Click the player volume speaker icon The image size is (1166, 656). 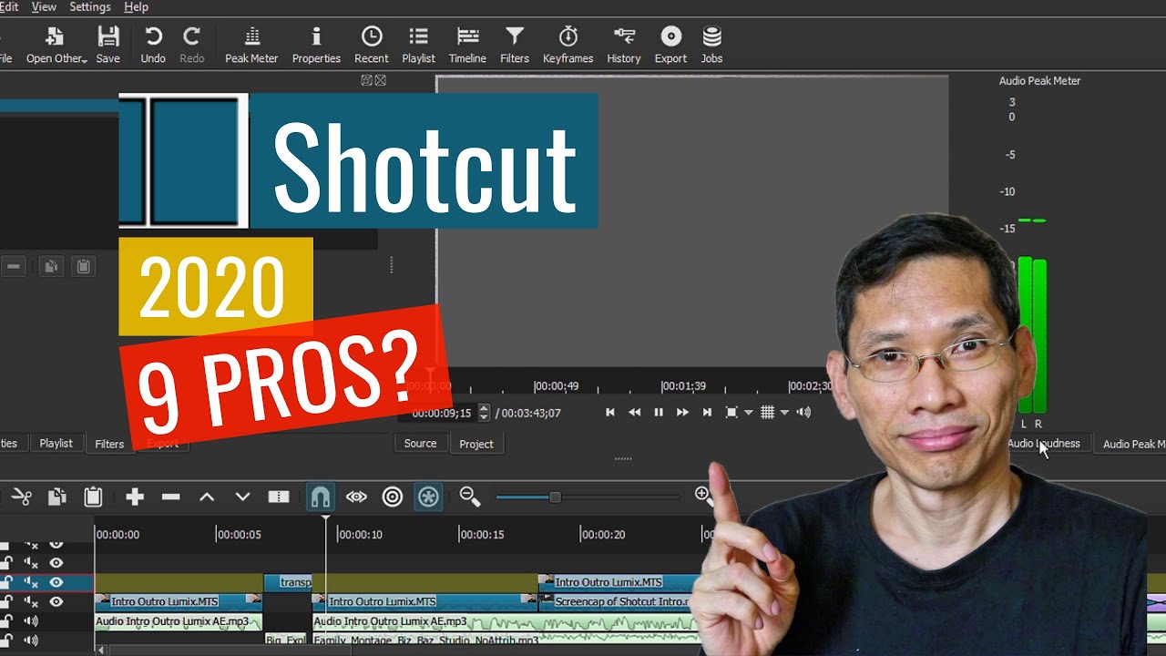click(803, 412)
